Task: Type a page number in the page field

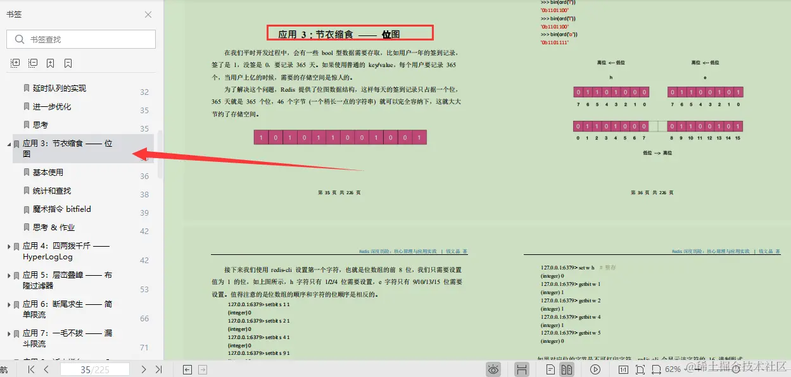Action: coord(95,369)
